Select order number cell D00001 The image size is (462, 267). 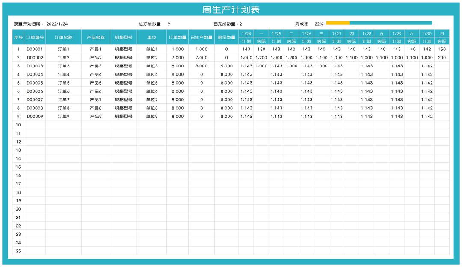point(35,49)
